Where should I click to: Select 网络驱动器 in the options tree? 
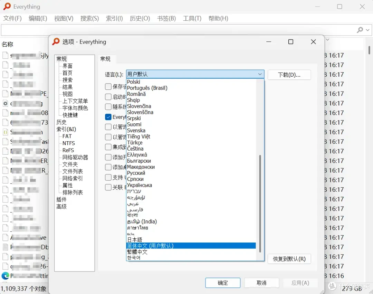[75, 157]
